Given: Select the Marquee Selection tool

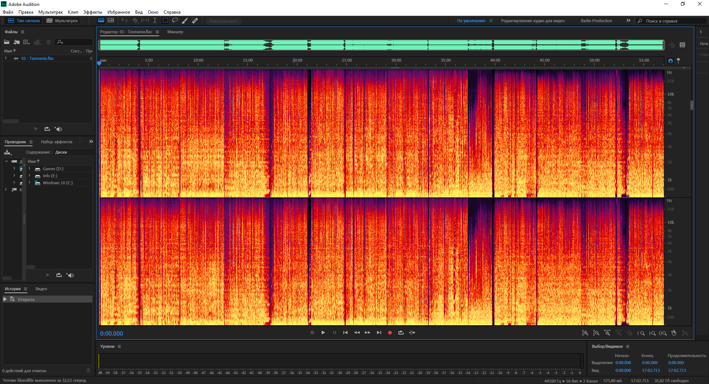Looking at the screenshot, I should click(x=165, y=21).
